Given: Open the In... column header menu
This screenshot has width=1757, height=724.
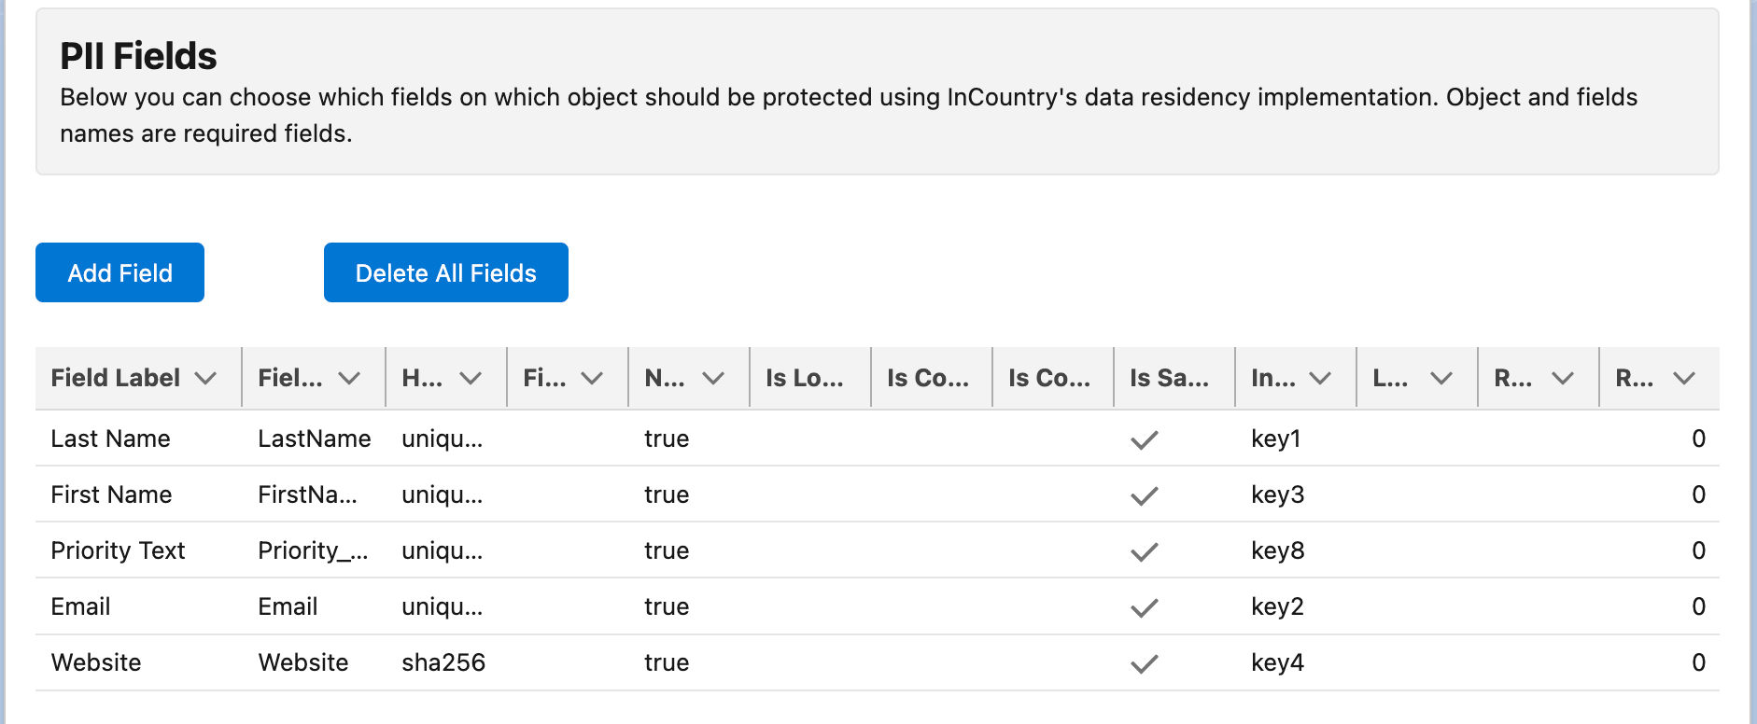Looking at the screenshot, I should click(1322, 378).
